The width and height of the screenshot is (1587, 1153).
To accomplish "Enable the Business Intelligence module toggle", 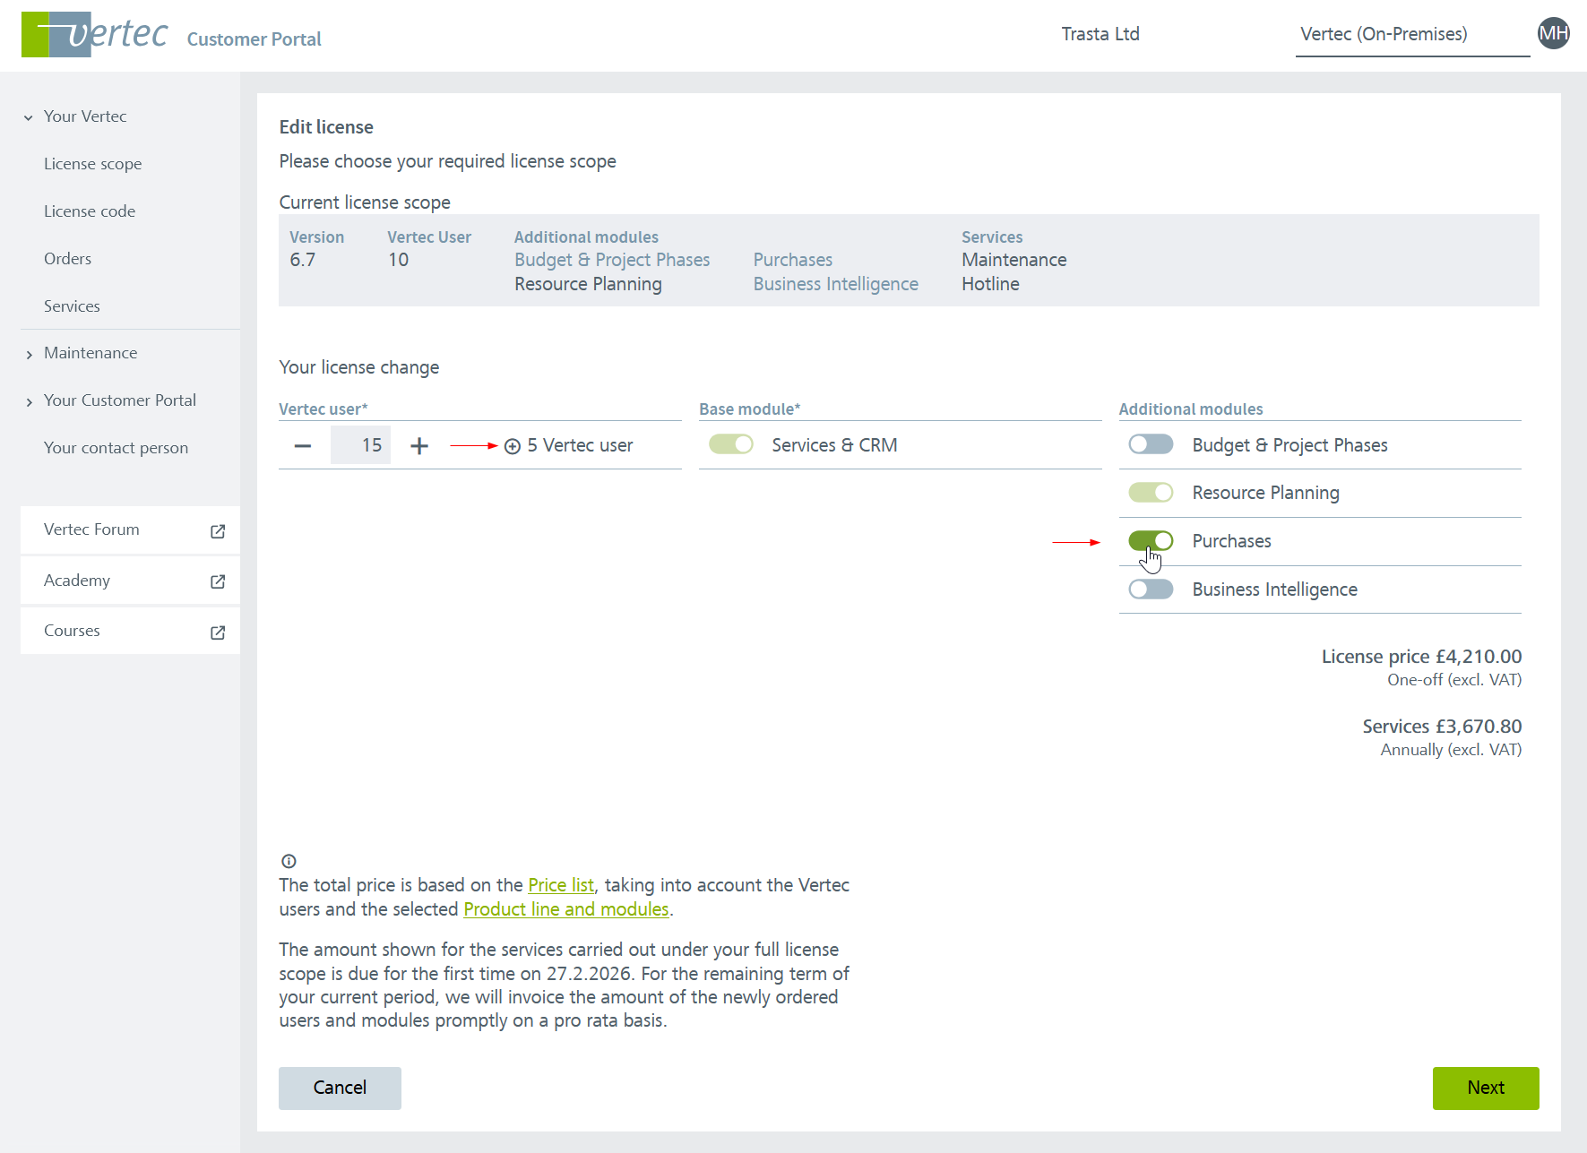I will (1151, 589).
